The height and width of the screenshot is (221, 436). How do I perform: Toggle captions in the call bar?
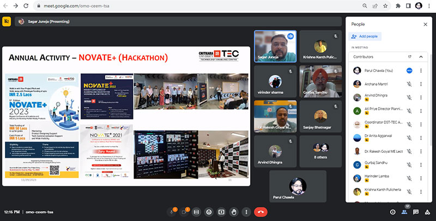tap(197, 212)
